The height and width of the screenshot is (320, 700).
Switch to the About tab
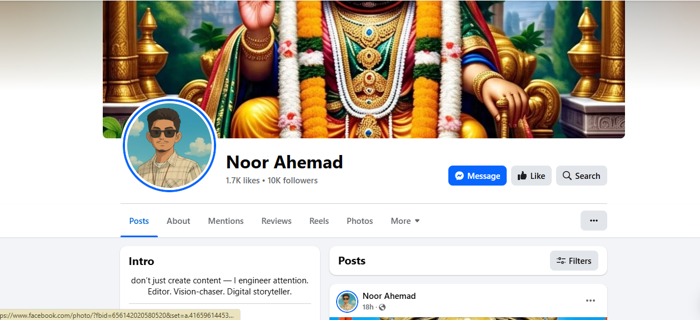(178, 221)
